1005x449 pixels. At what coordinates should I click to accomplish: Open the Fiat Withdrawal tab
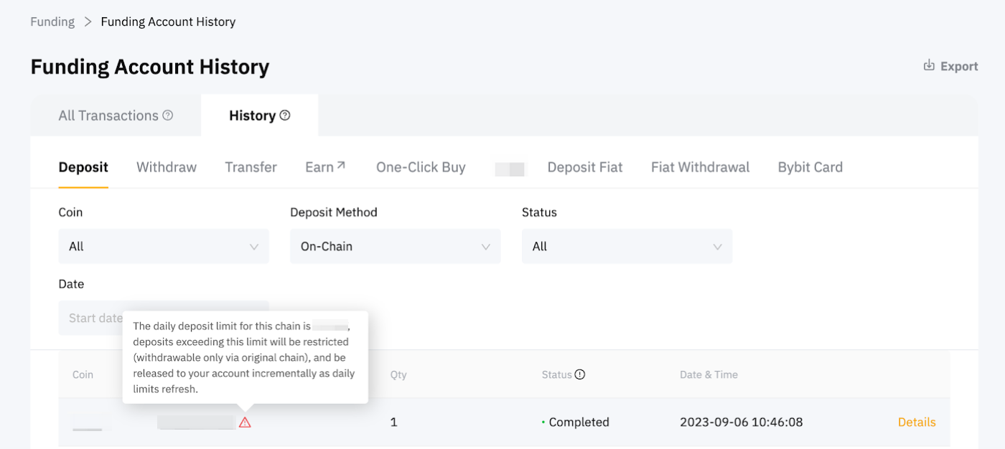700,167
